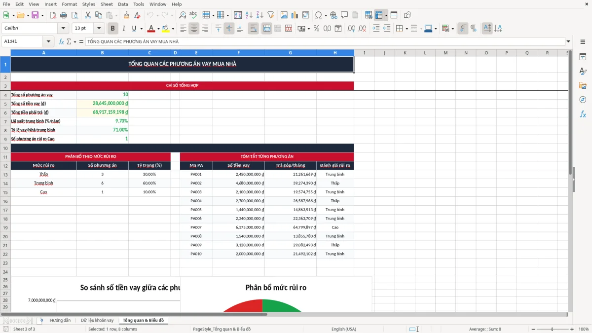This screenshot has width=592, height=333.
Task: Open the Save button dropdown arrow
Action: click(x=42, y=15)
